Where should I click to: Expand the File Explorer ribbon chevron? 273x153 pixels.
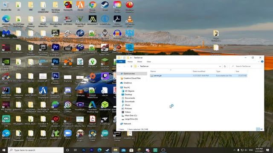click(x=259, y=62)
